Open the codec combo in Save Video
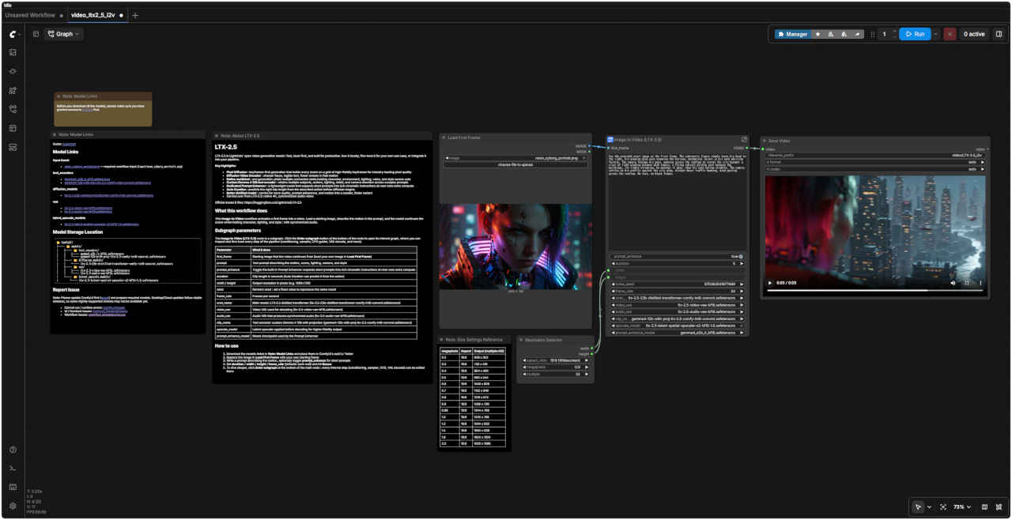This screenshot has height=520, width=1012. tap(876, 169)
